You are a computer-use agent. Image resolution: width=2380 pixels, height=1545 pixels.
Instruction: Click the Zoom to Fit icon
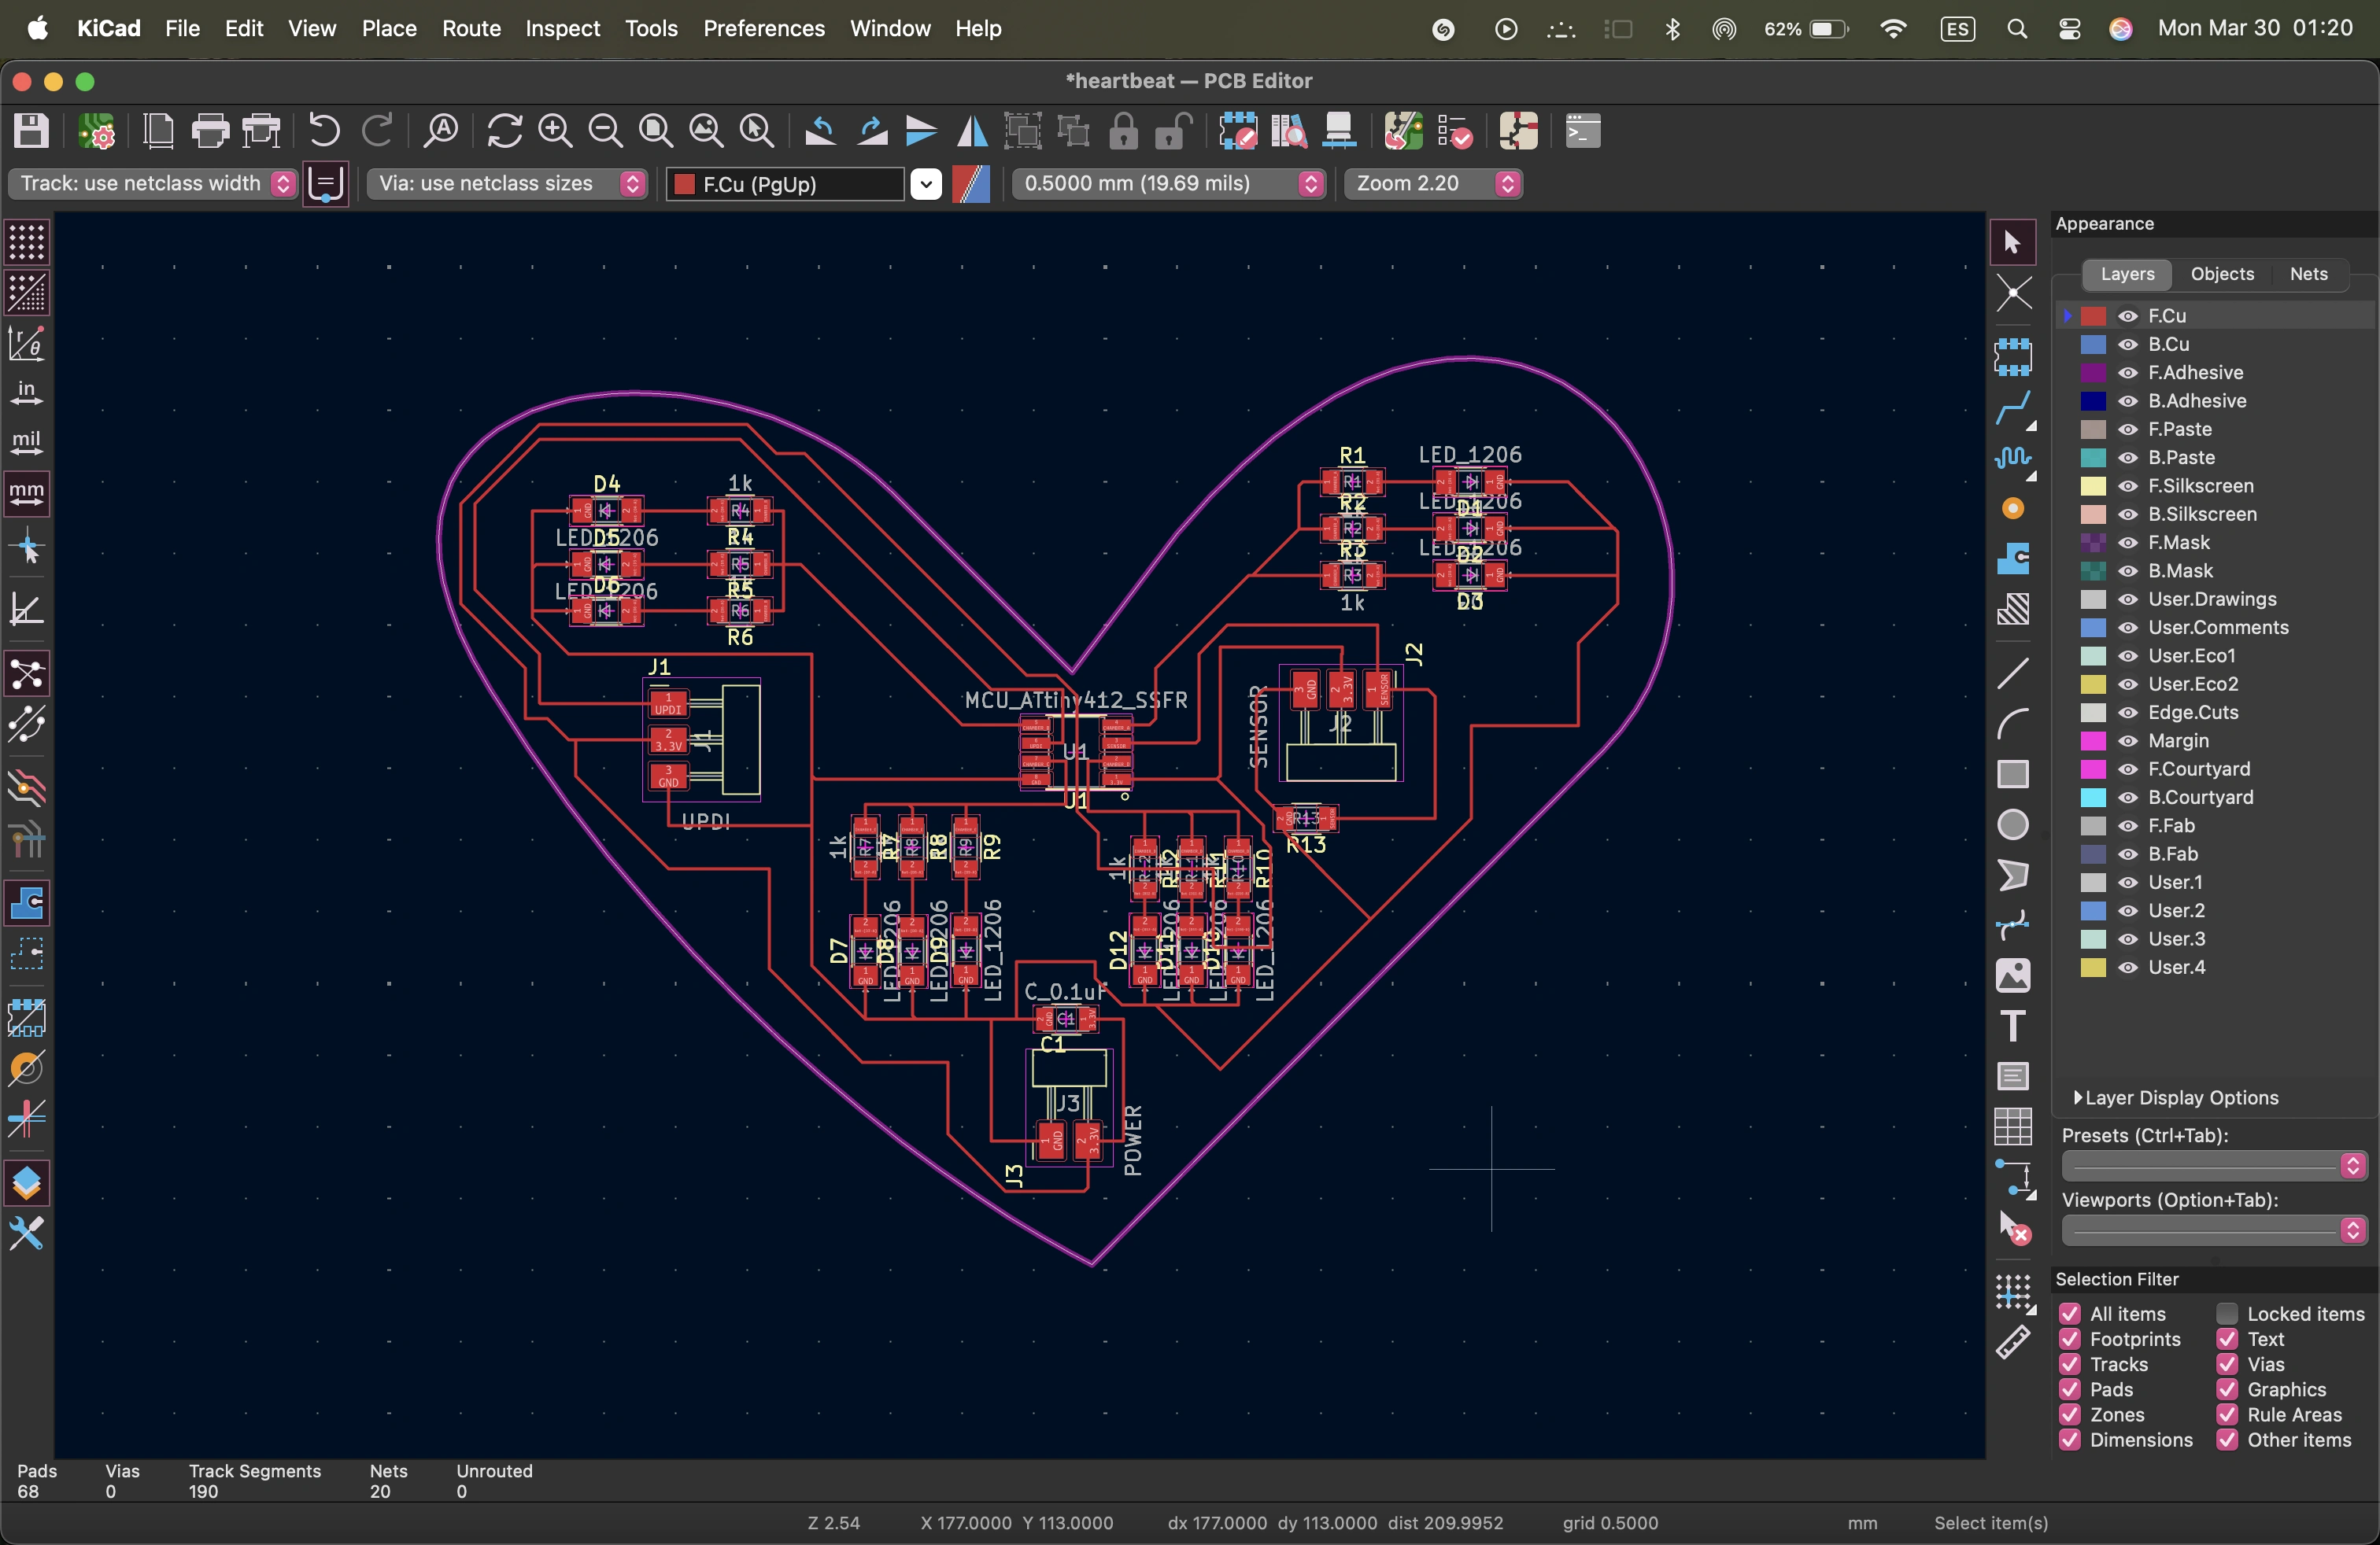click(x=655, y=131)
